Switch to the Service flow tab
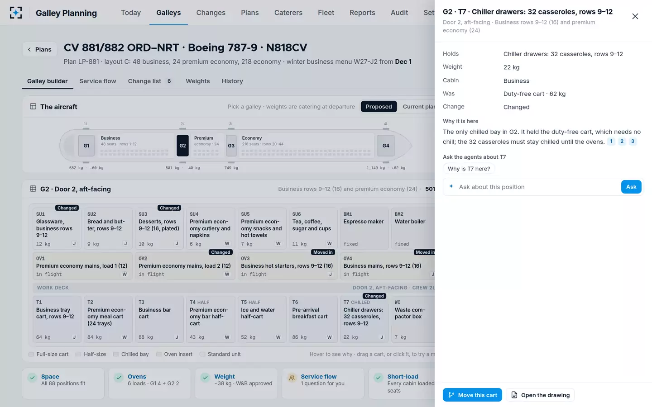Viewport: 652px width, 407px height. pos(98,81)
